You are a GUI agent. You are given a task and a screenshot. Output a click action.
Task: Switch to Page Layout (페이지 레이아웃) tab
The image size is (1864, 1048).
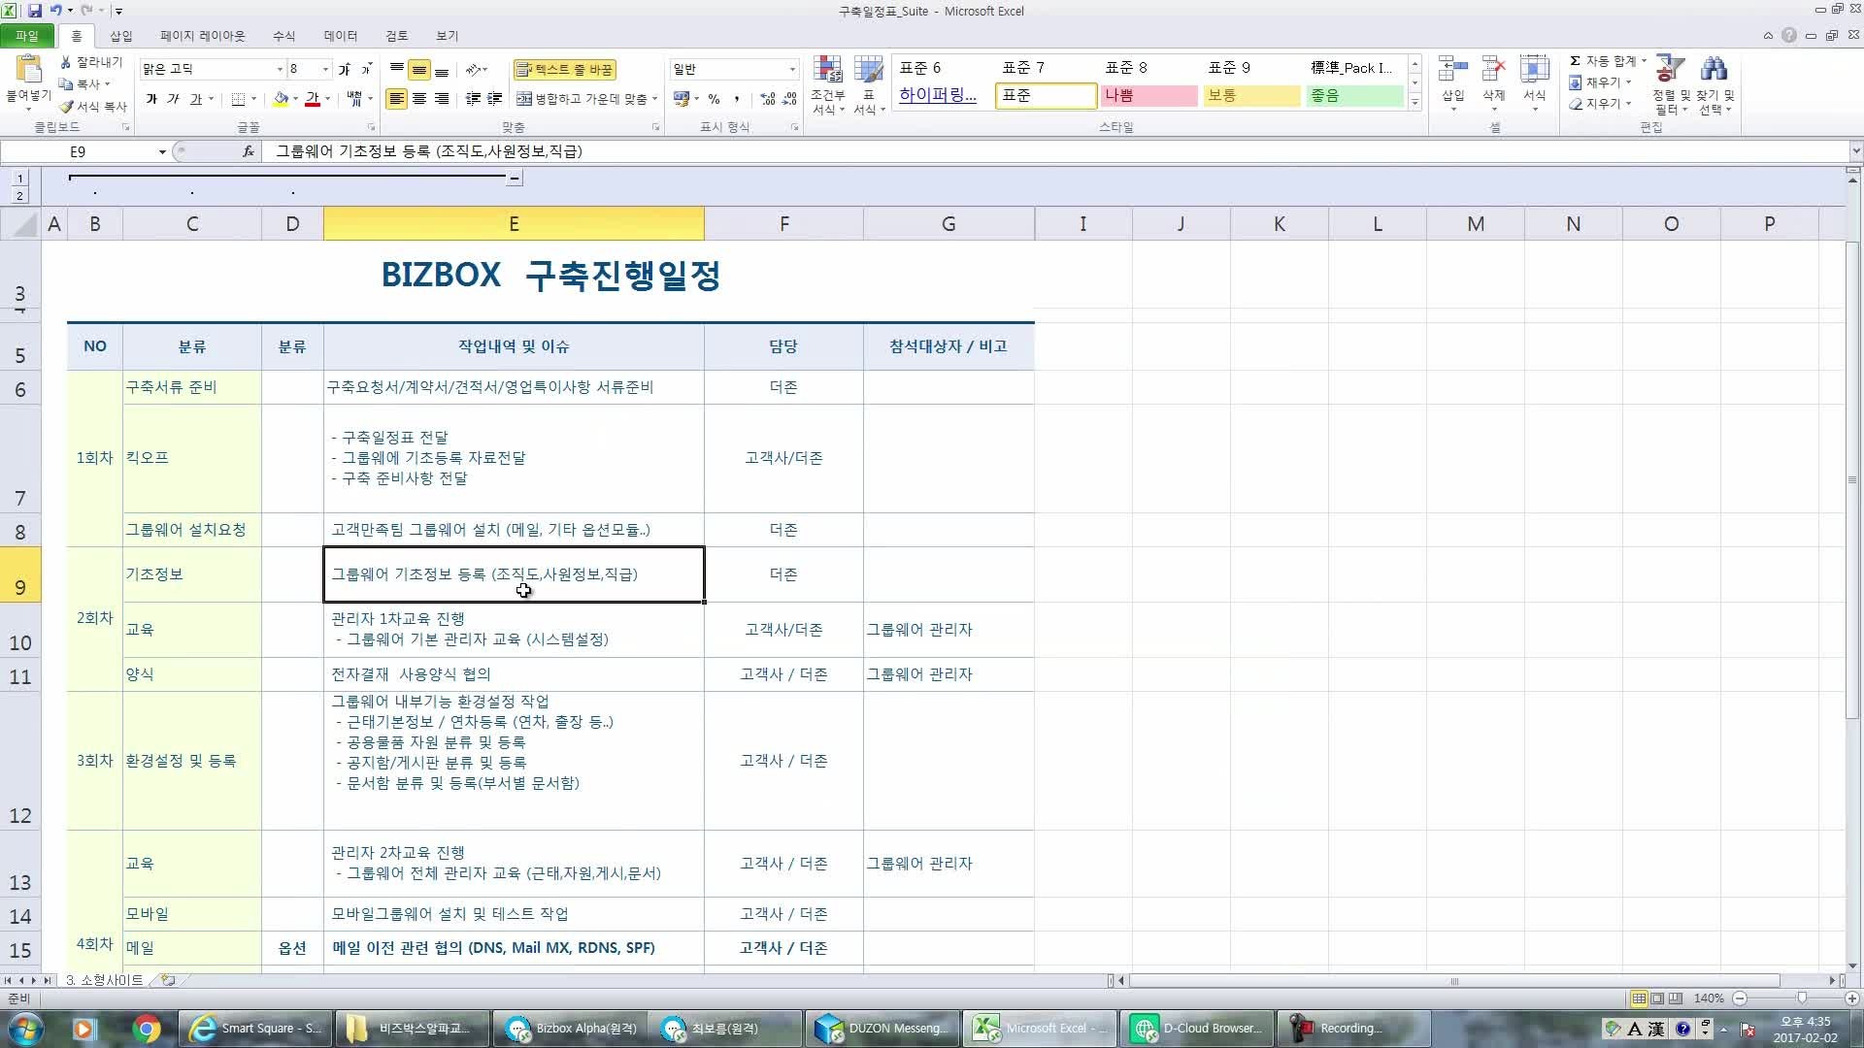pyautogui.click(x=203, y=36)
